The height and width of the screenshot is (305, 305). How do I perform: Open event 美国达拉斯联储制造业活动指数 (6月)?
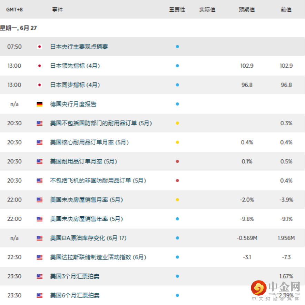(x=98, y=257)
